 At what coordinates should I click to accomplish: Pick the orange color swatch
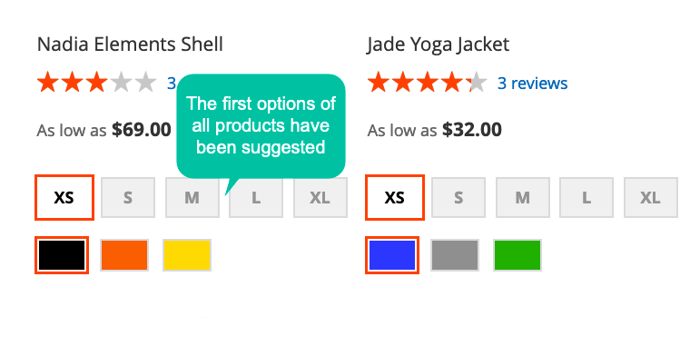coord(124,255)
